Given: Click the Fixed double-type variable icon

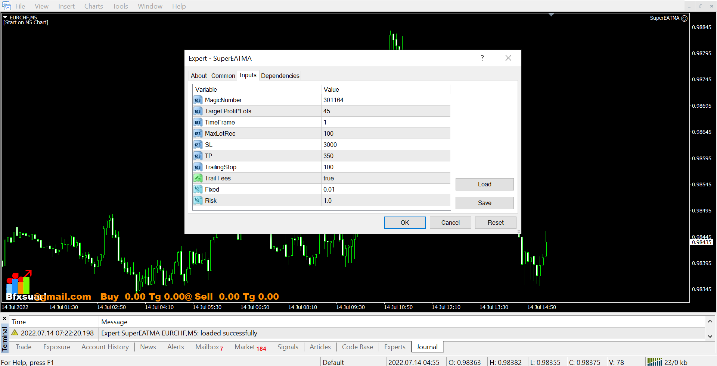Looking at the screenshot, I should [x=198, y=189].
